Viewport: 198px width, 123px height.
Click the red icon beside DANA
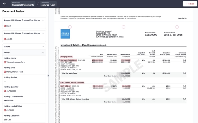(x=5, y=26)
